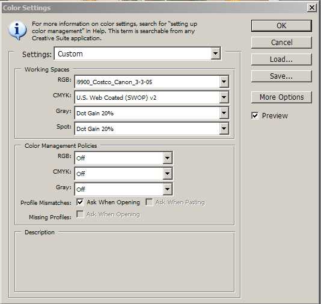
Task: Click the blue information icon
Action: coord(17,30)
